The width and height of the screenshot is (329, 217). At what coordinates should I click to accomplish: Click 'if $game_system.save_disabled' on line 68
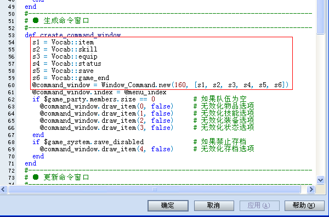pos(88,142)
